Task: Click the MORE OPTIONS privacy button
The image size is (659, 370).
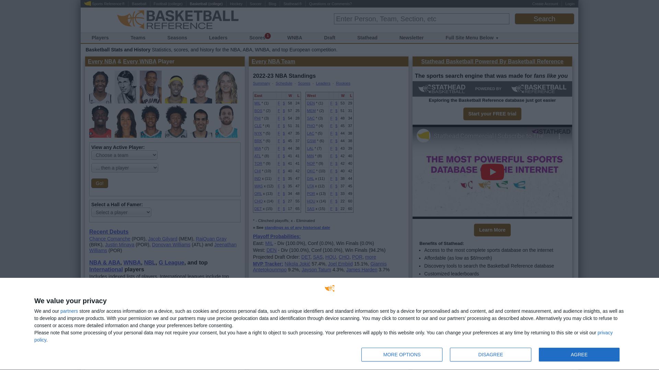Action: click(x=402, y=355)
